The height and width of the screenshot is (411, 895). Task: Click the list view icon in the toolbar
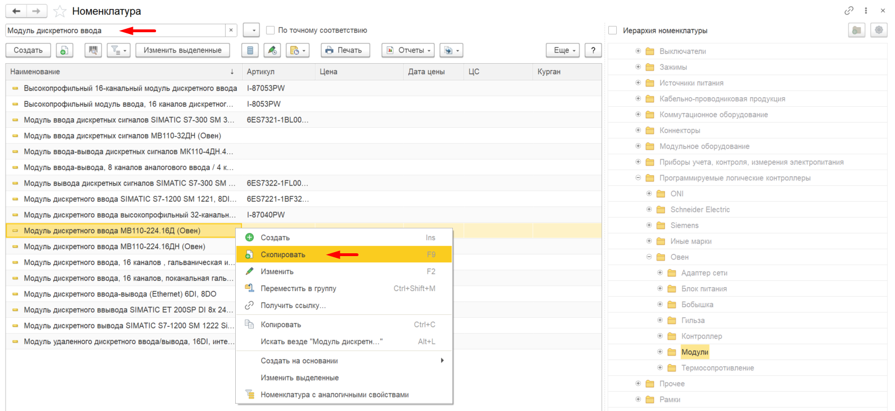click(250, 50)
